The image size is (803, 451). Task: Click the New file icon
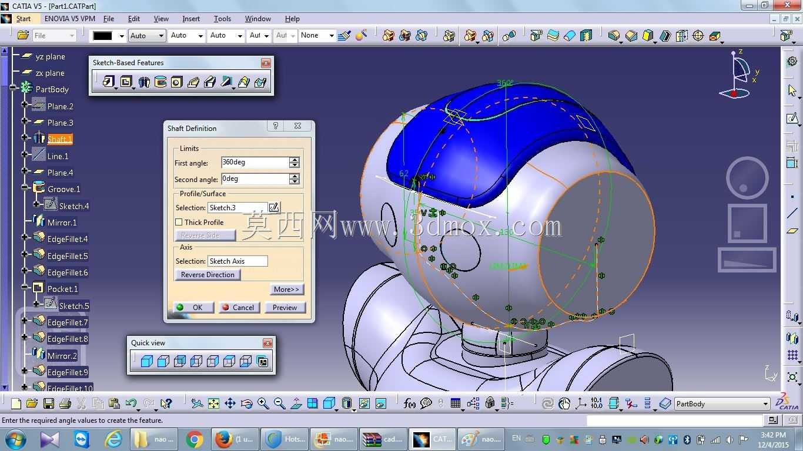tap(16, 403)
